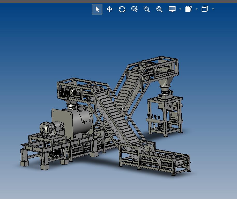Open the dropdown arrow beside monitor icon
This screenshot has height=199, width=237.
(x=180, y=9)
